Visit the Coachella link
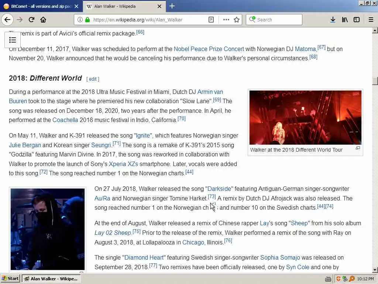378x284 pixels. tap(65, 120)
